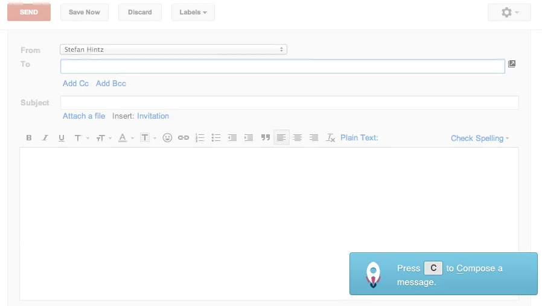The image size is (542, 306).
Task: Align text to the right
Action: (x=314, y=138)
